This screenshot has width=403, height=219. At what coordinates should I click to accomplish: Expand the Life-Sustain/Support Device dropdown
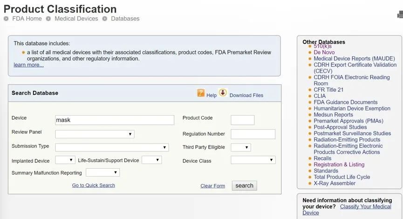tap(151, 160)
